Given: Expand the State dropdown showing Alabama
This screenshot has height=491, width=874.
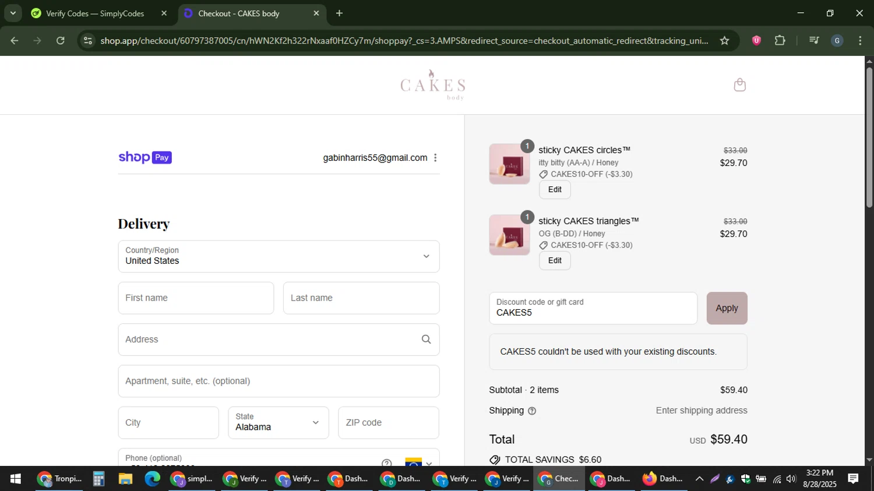Looking at the screenshot, I should point(279,423).
